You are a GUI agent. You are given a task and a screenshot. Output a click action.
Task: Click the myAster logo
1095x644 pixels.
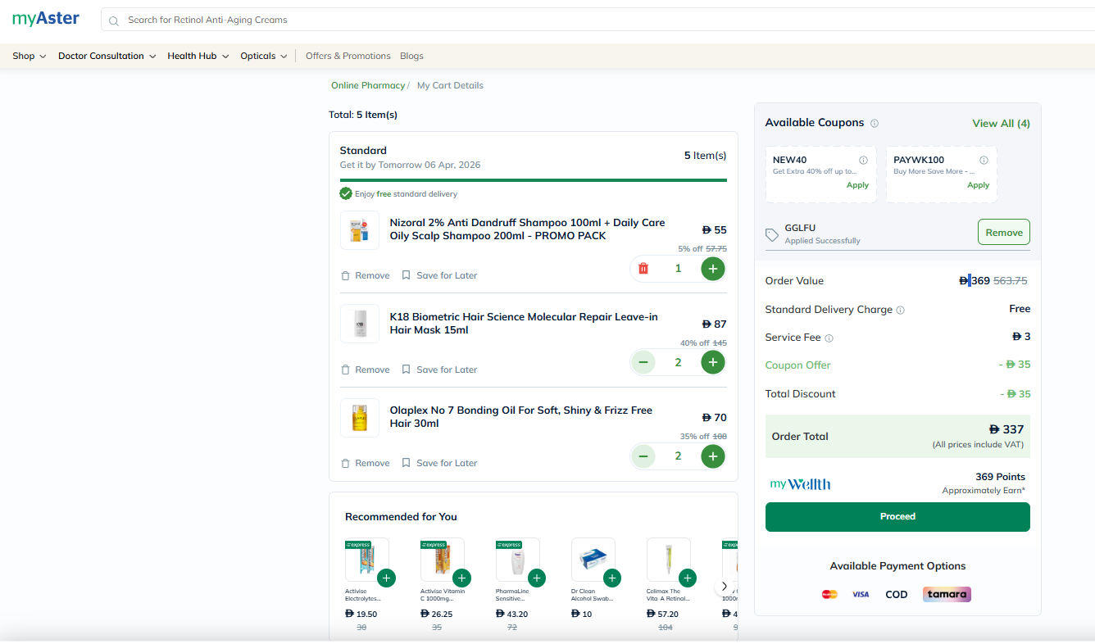(x=46, y=19)
